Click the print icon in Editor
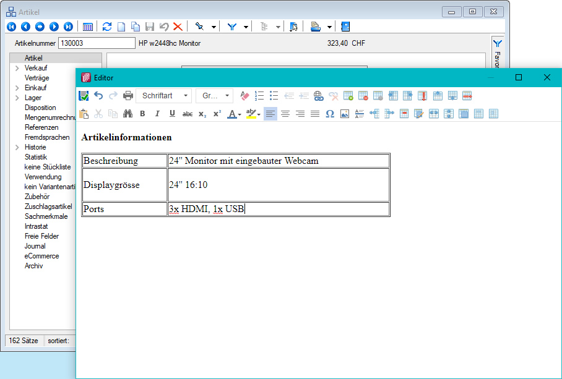 [x=128, y=96]
